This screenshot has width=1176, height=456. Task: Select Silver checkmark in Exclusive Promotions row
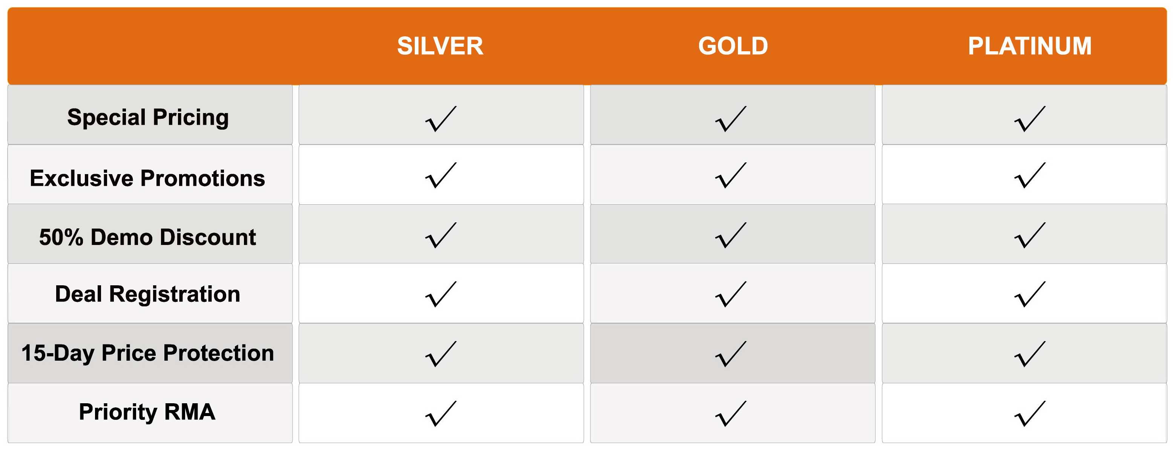click(x=440, y=175)
